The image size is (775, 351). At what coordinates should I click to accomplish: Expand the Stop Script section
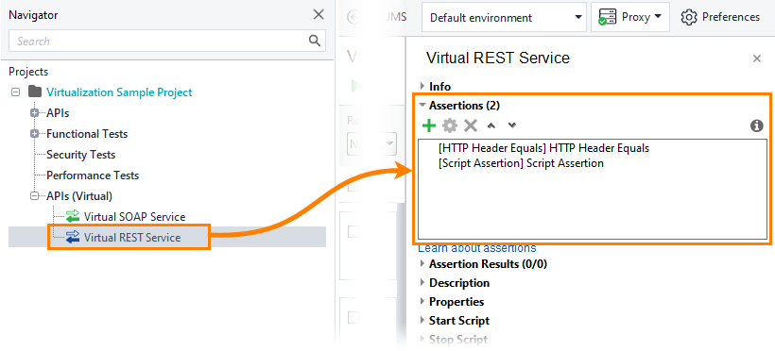[422, 339]
